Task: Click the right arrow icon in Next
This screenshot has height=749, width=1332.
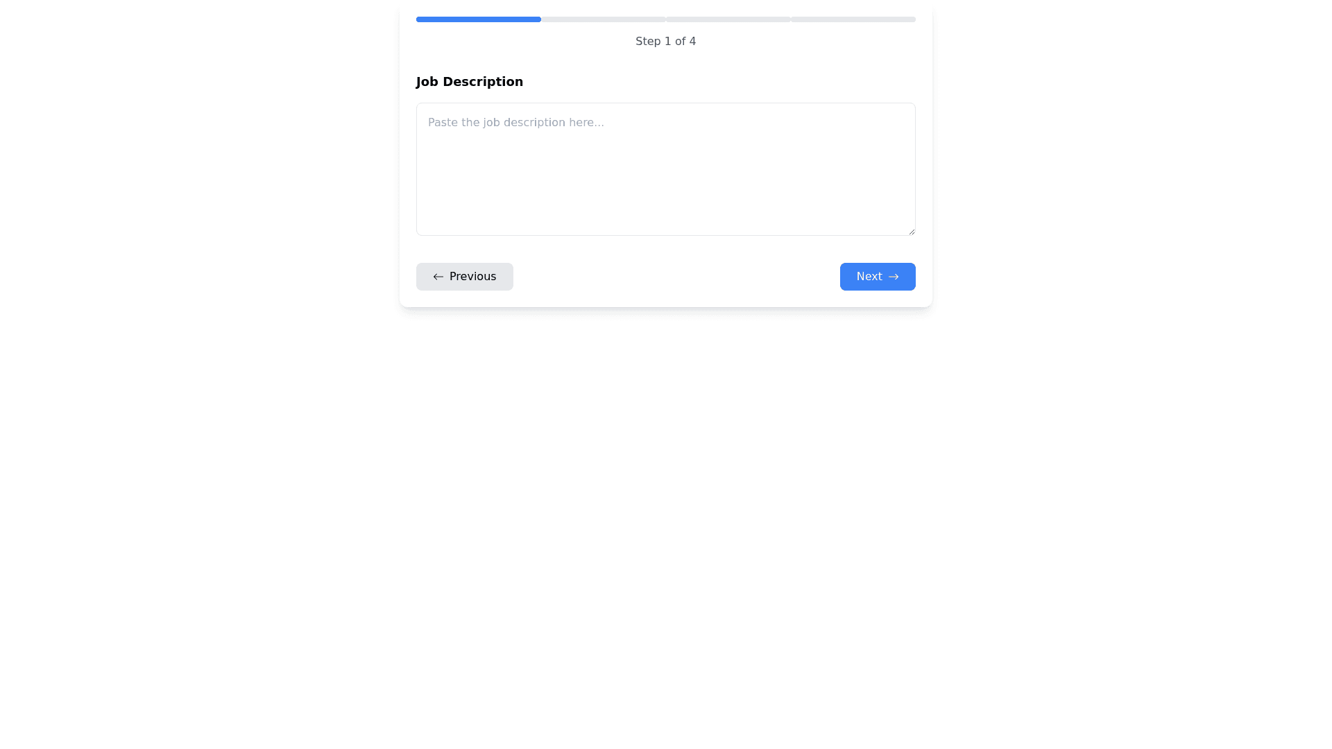Action: tap(894, 277)
